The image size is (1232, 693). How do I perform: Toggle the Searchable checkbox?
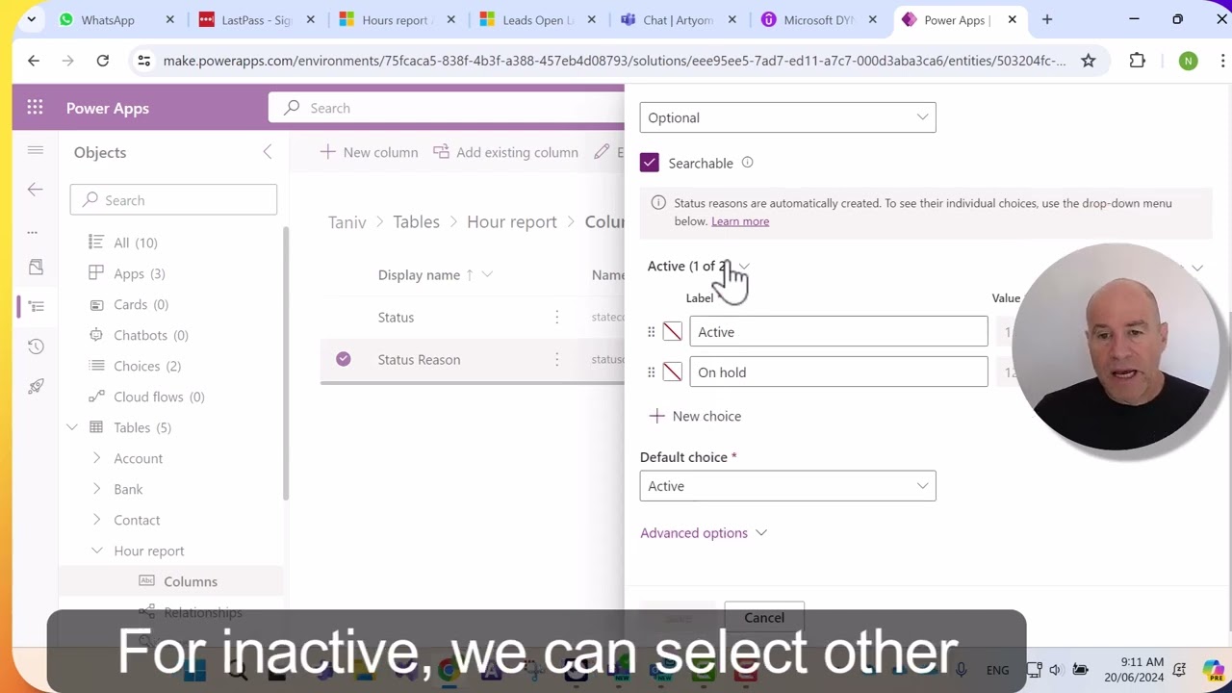pos(650,163)
